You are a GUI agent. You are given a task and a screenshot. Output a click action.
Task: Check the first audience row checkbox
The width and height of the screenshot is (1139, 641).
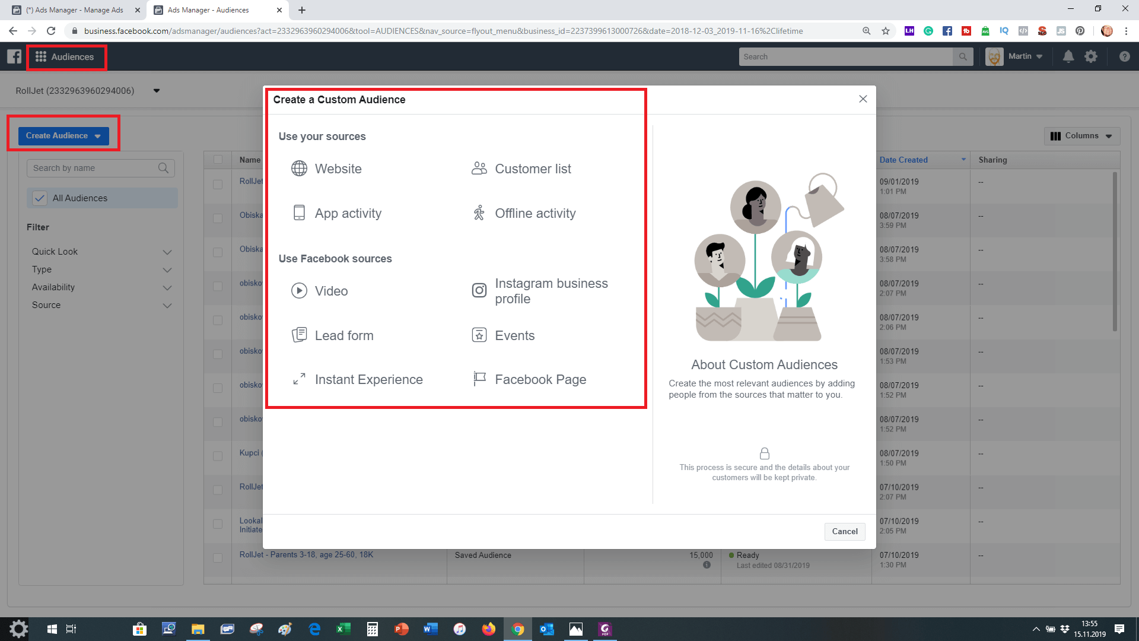click(218, 185)
